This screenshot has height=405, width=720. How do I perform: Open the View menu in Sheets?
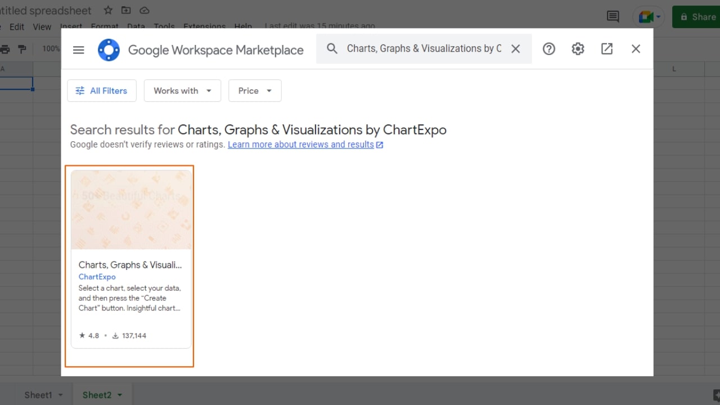tap(42, 26)
